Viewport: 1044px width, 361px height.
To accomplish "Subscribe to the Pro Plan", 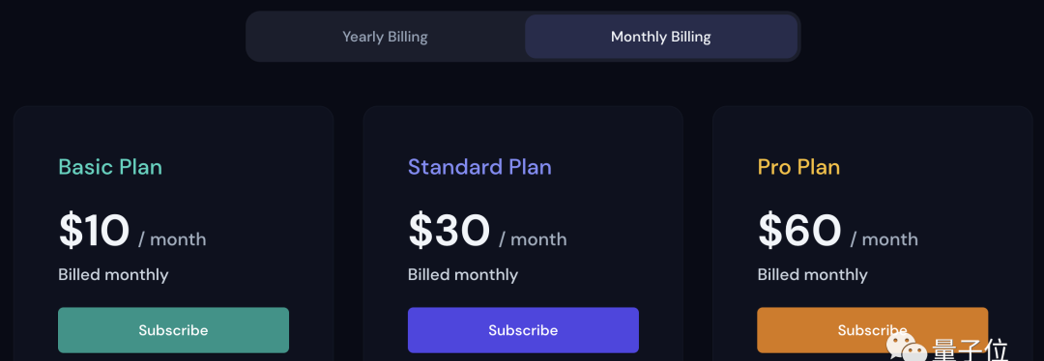I will pos(872,330).
